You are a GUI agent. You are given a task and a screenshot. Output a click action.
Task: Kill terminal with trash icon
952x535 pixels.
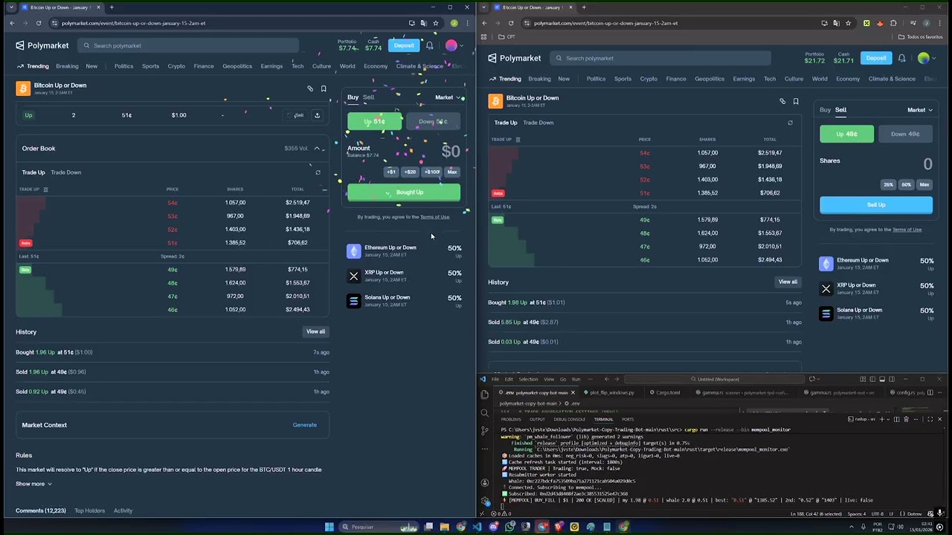[x=906, y=419]
